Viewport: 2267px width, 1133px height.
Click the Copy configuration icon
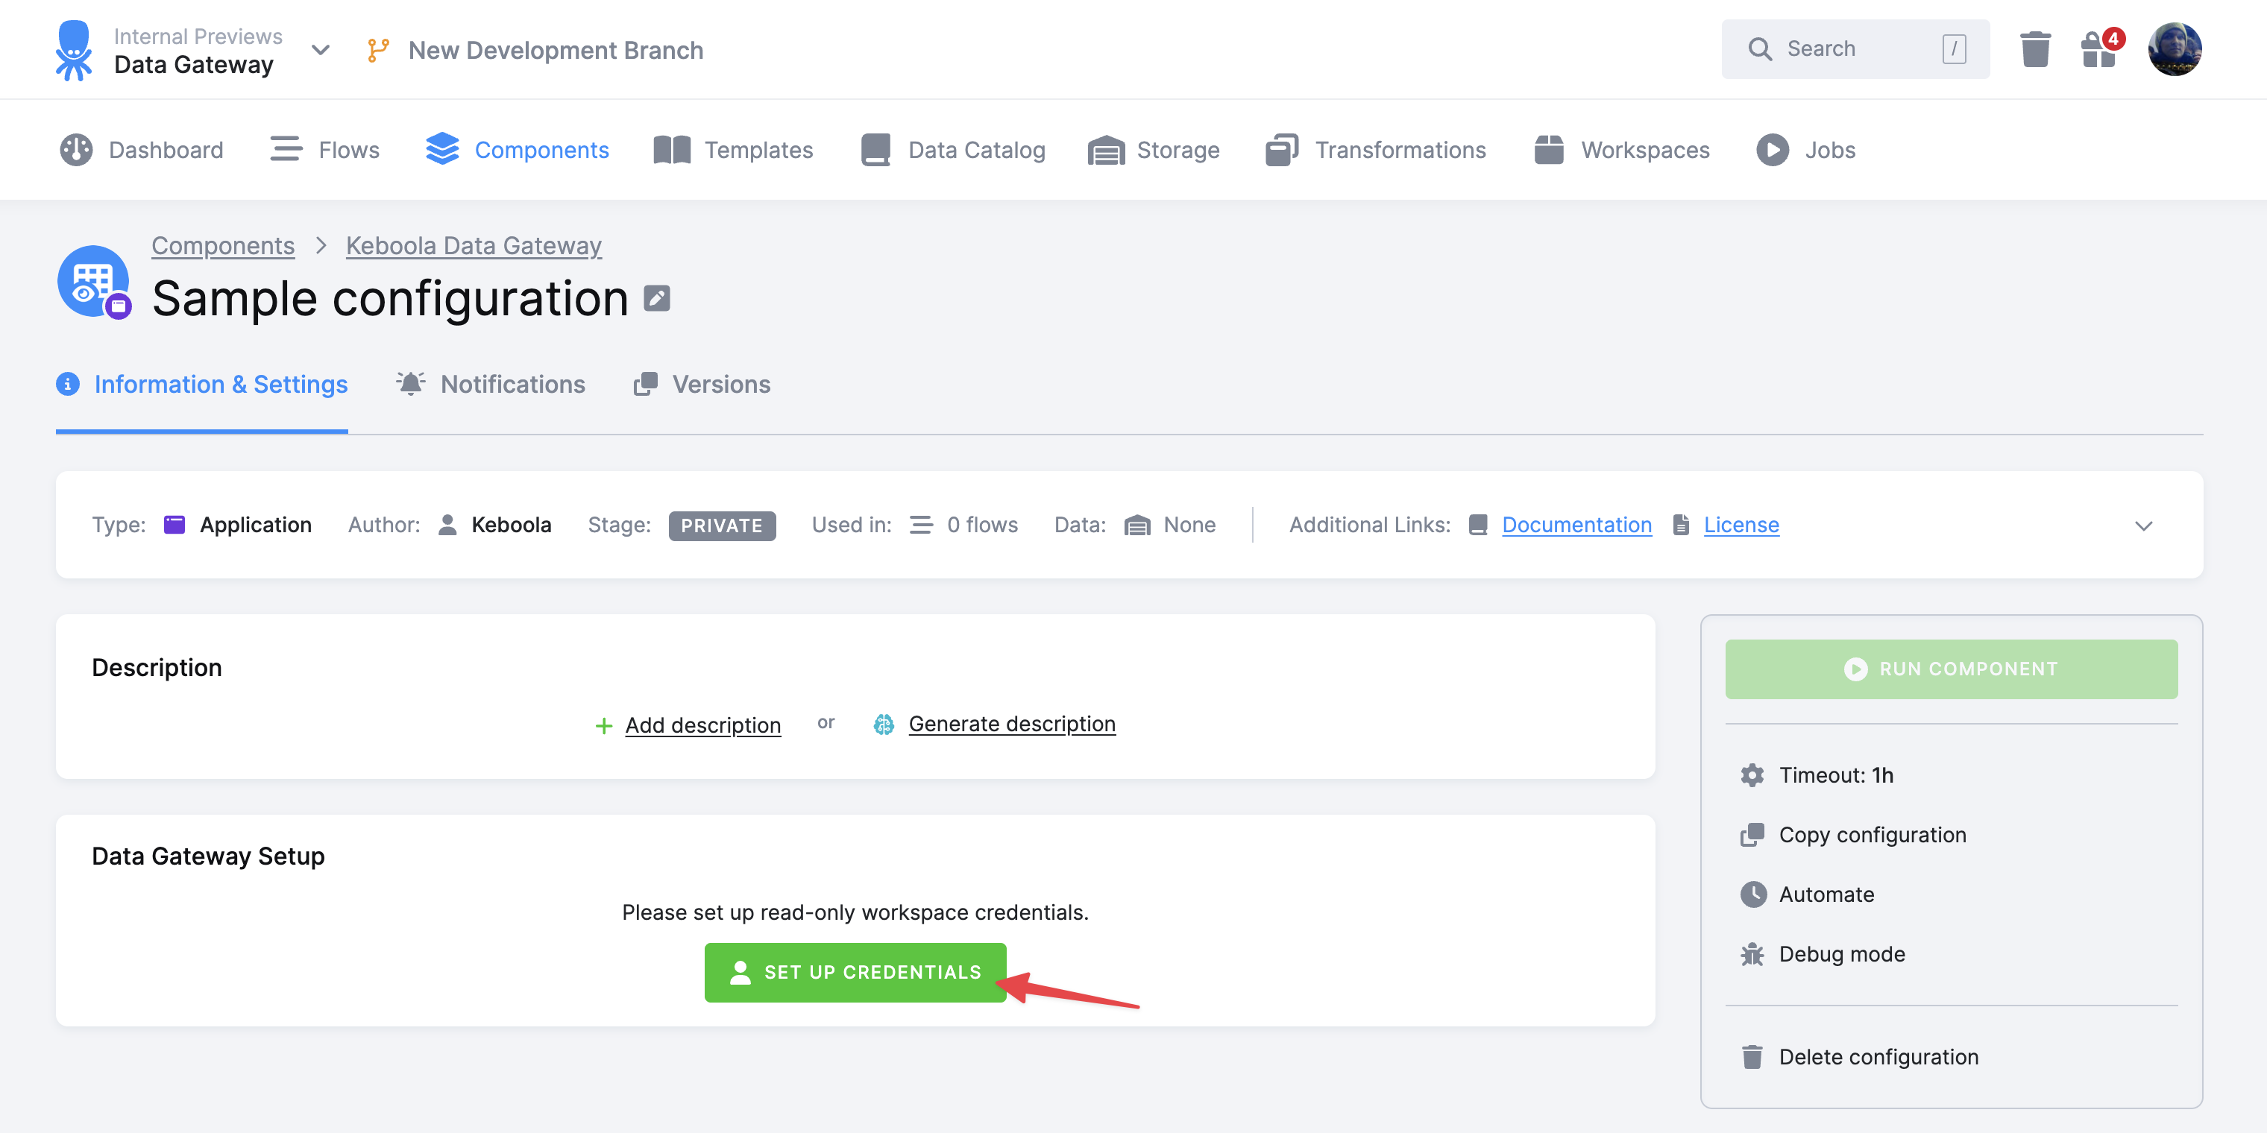1753,834
